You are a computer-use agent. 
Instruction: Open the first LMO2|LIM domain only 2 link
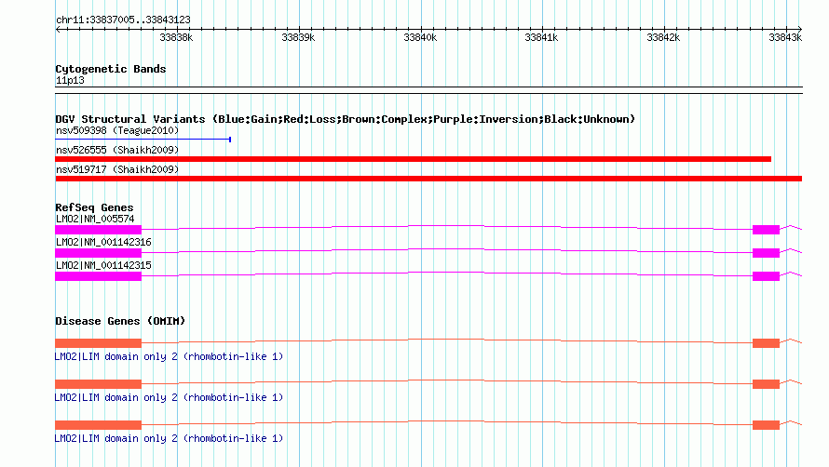click(x=170, y=356)
